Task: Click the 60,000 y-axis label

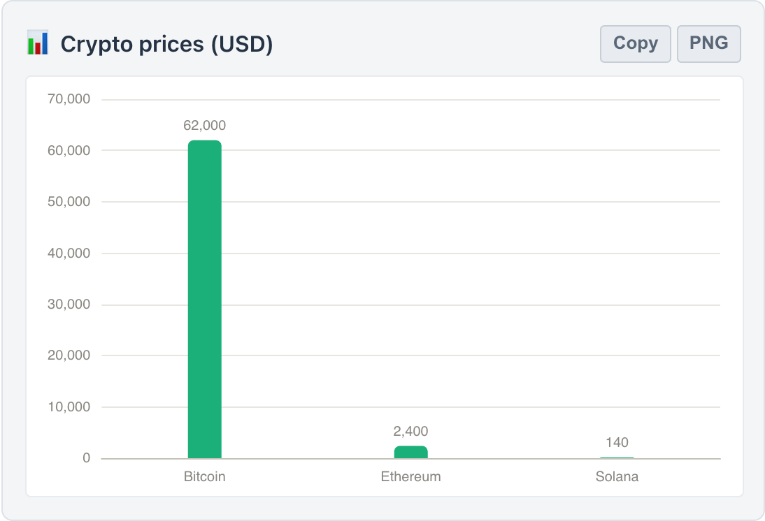Action: tap(69, 151)
